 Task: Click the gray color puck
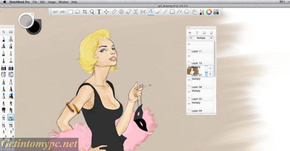[26, 20]
